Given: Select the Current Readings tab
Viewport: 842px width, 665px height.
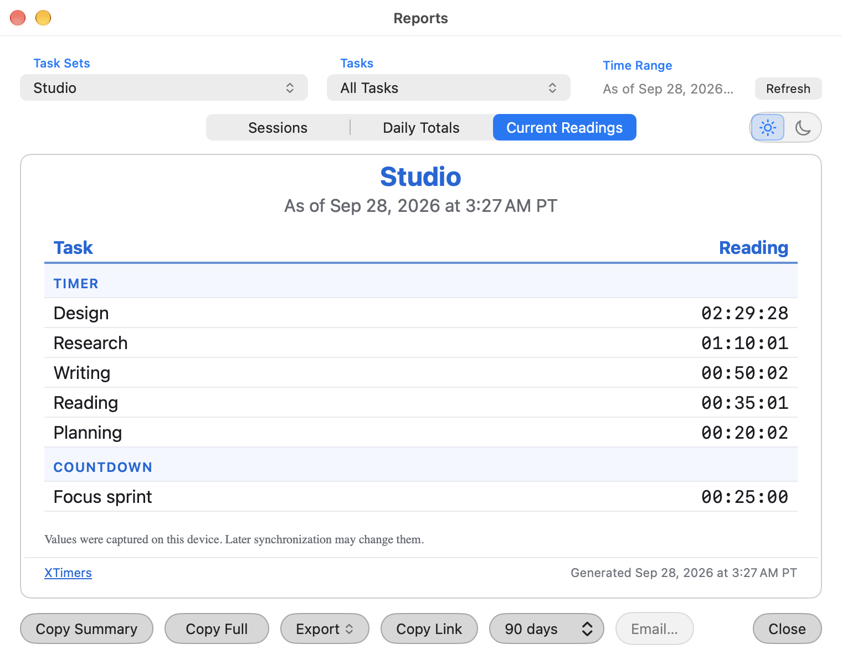Looking at the screenshot, I should point(564,128).
